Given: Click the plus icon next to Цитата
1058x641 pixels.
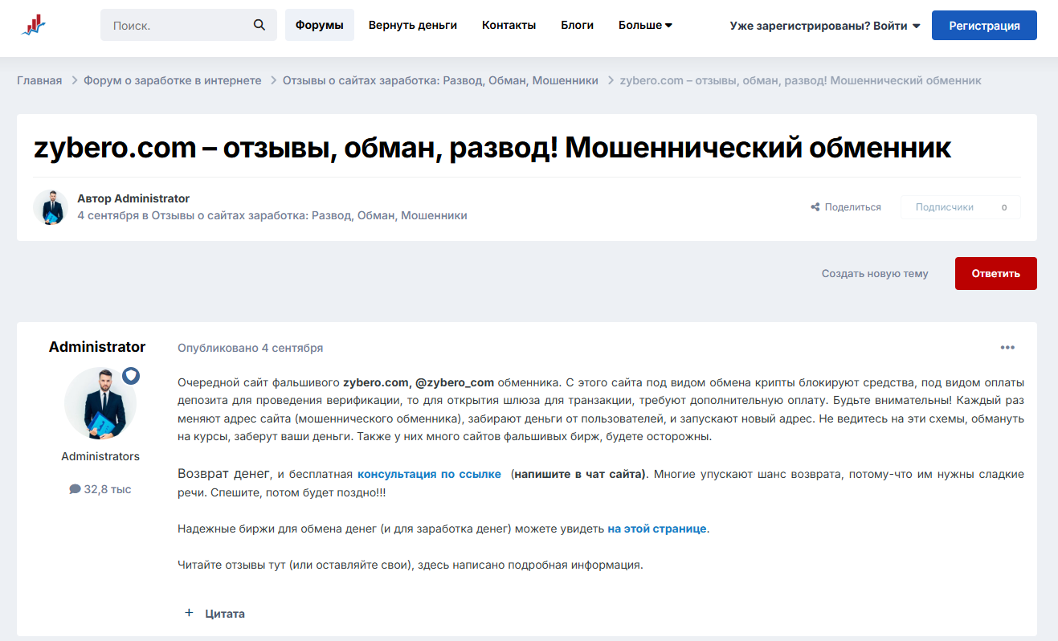Looking at the screenshot, I should (x=189, y=612).
